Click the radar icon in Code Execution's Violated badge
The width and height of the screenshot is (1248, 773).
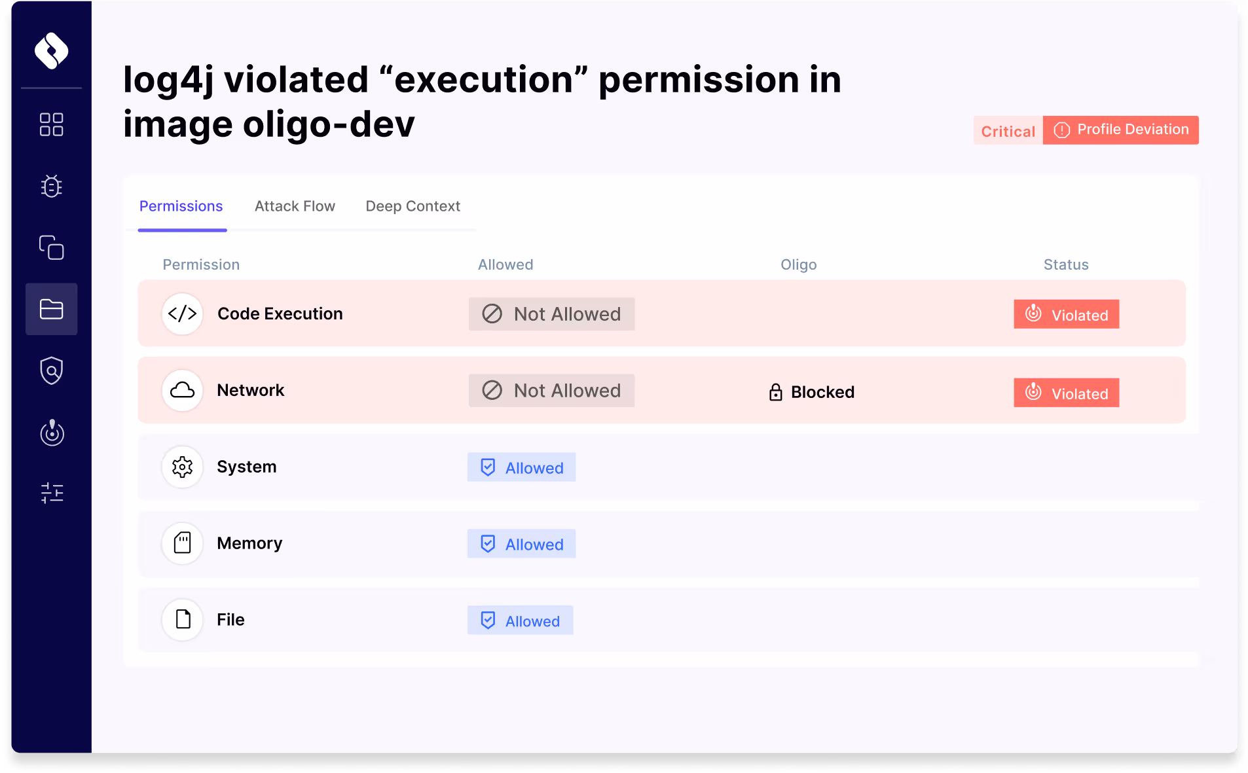click(1033, 313)
